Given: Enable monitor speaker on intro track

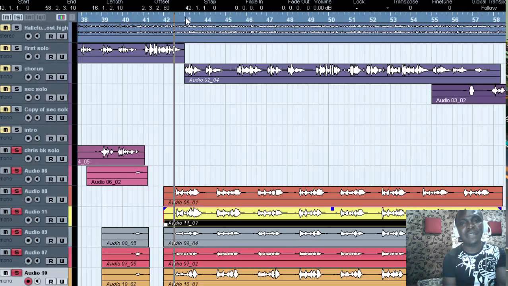Looking at the screenshot, I should tap(37, 138).
